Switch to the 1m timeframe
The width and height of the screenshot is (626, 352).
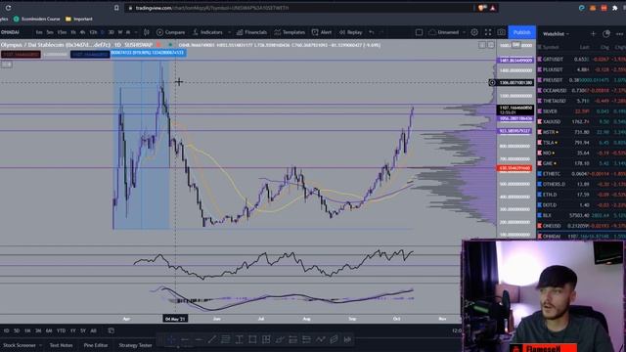click(x=39, y=32)
